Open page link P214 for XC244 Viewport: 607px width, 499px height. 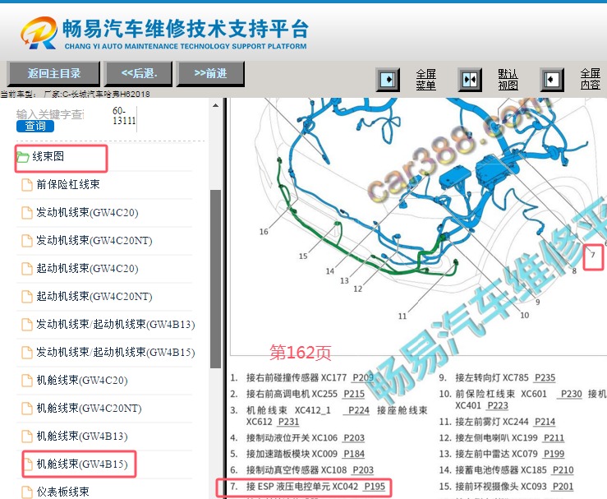coord(545,422)
